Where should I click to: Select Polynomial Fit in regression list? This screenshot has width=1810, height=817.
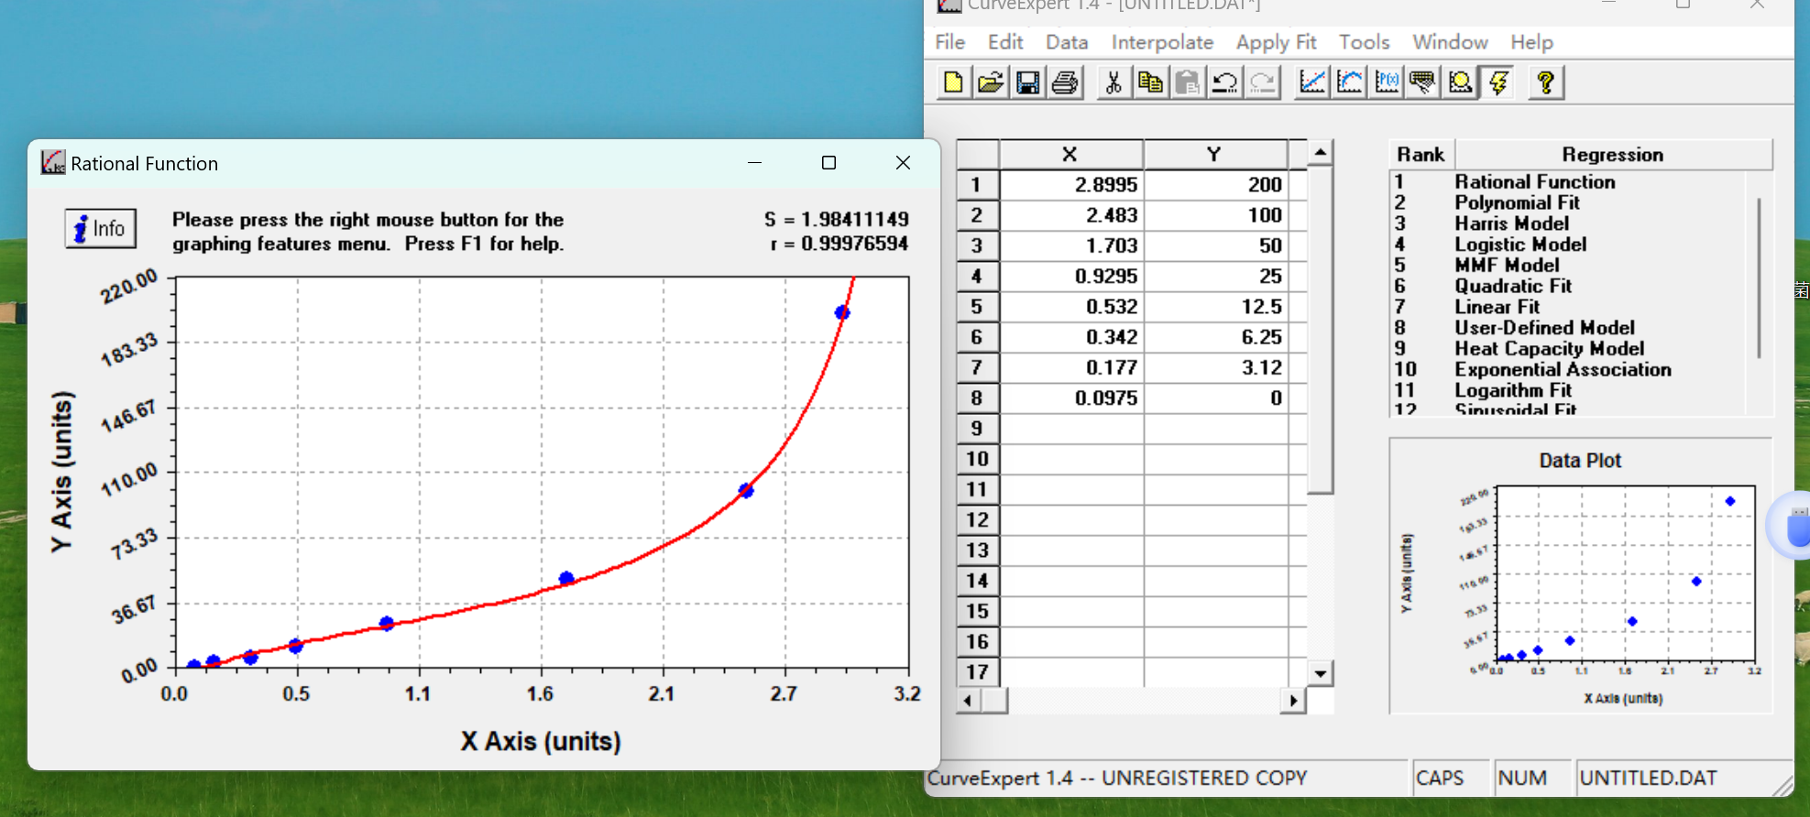(1517, 202)
